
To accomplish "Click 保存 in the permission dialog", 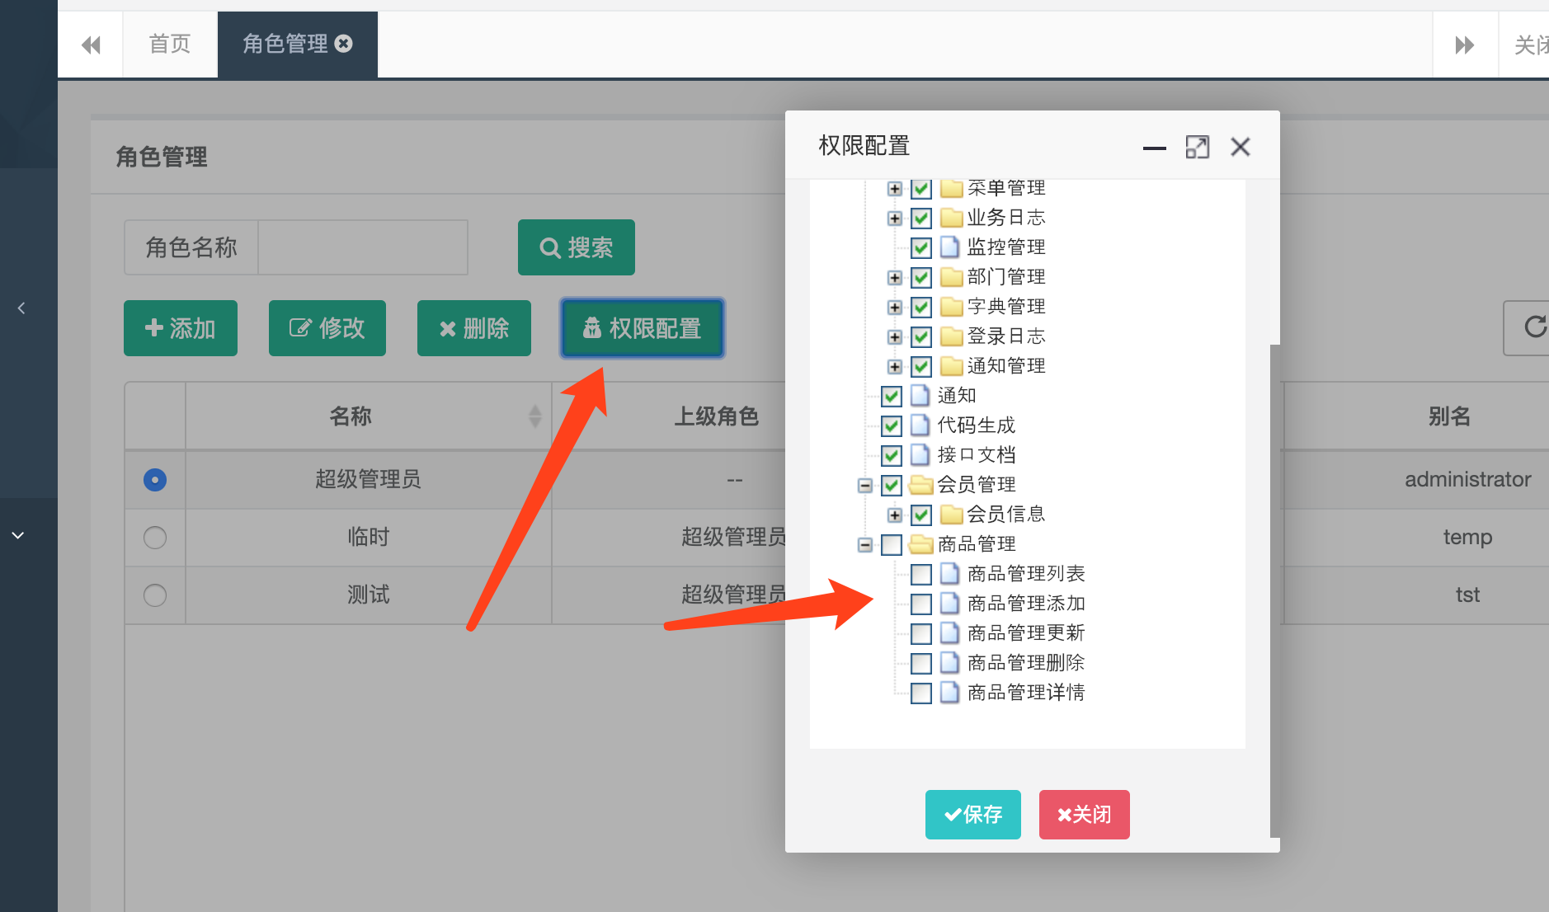I will (x=973, y=815).
